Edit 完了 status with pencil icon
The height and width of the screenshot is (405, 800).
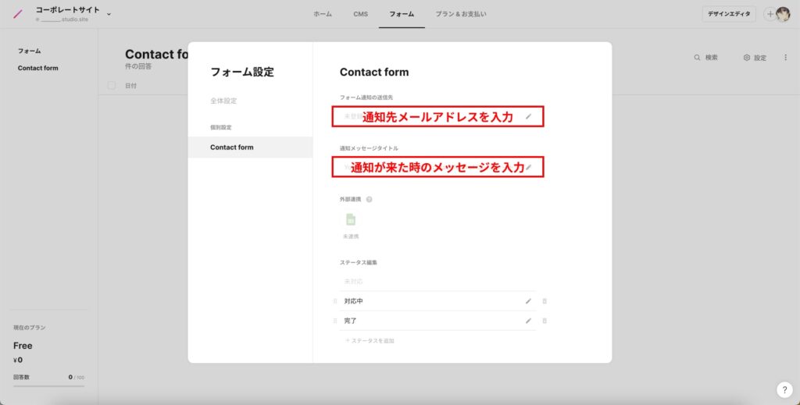click(x=528, y=321)
